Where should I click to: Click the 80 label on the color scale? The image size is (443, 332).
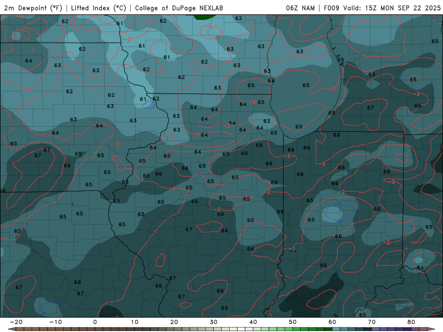411,322
